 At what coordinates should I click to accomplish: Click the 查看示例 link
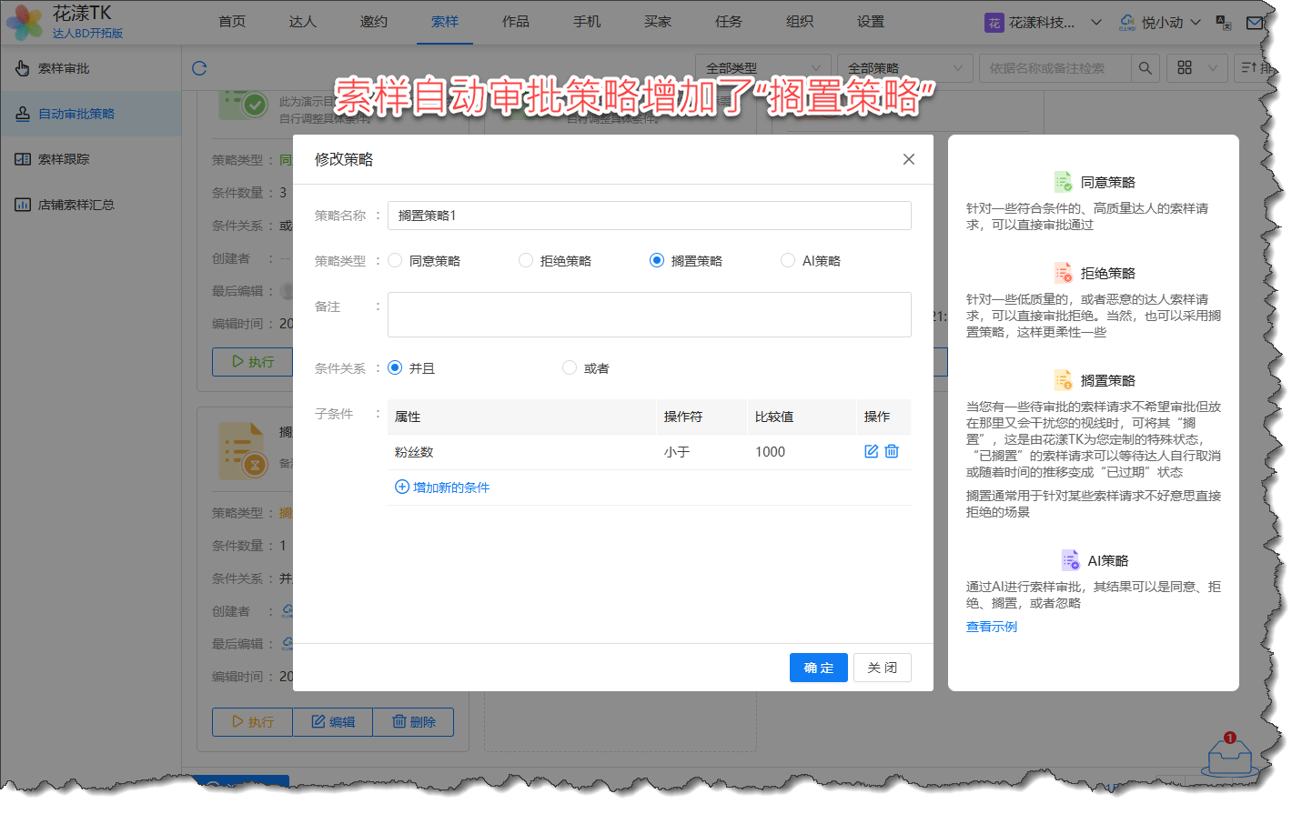tap(992, 627)
